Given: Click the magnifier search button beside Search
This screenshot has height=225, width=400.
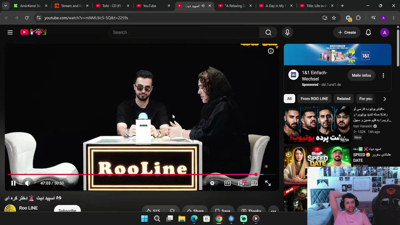Looking at the screenshot, I should 268,32.
